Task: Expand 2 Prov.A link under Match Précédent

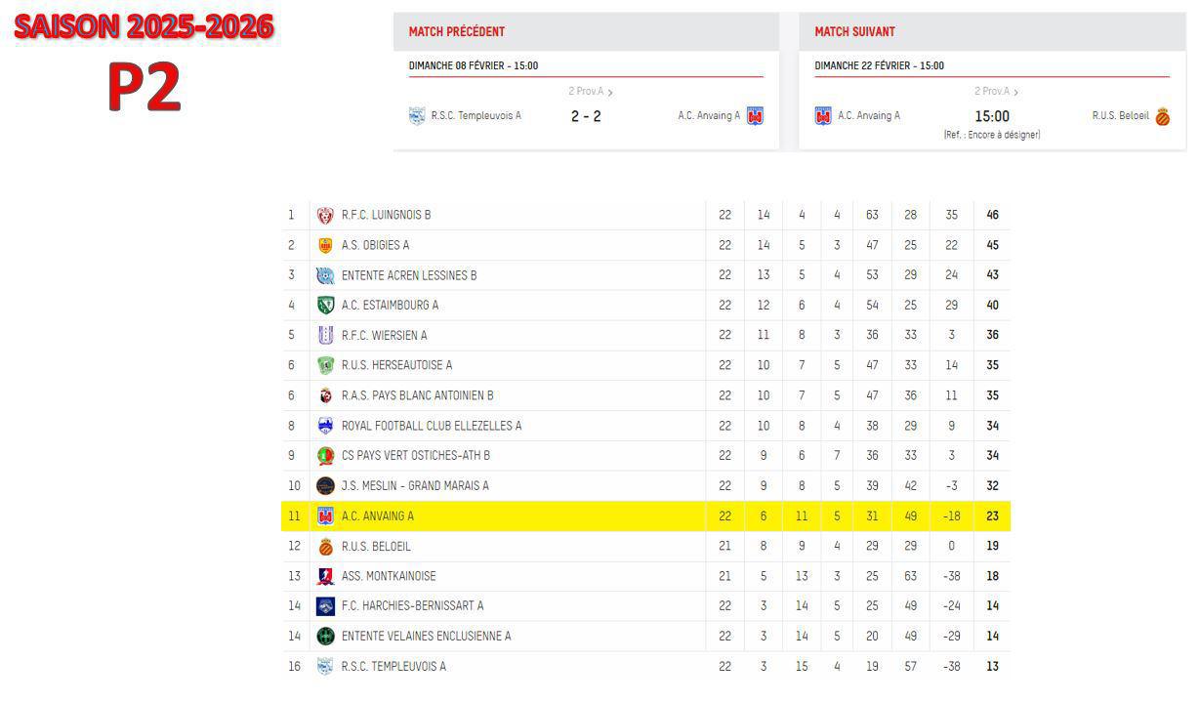Action: [x=590, y=92]
